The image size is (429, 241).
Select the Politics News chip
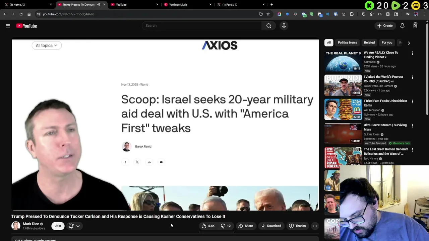(347, 43)
